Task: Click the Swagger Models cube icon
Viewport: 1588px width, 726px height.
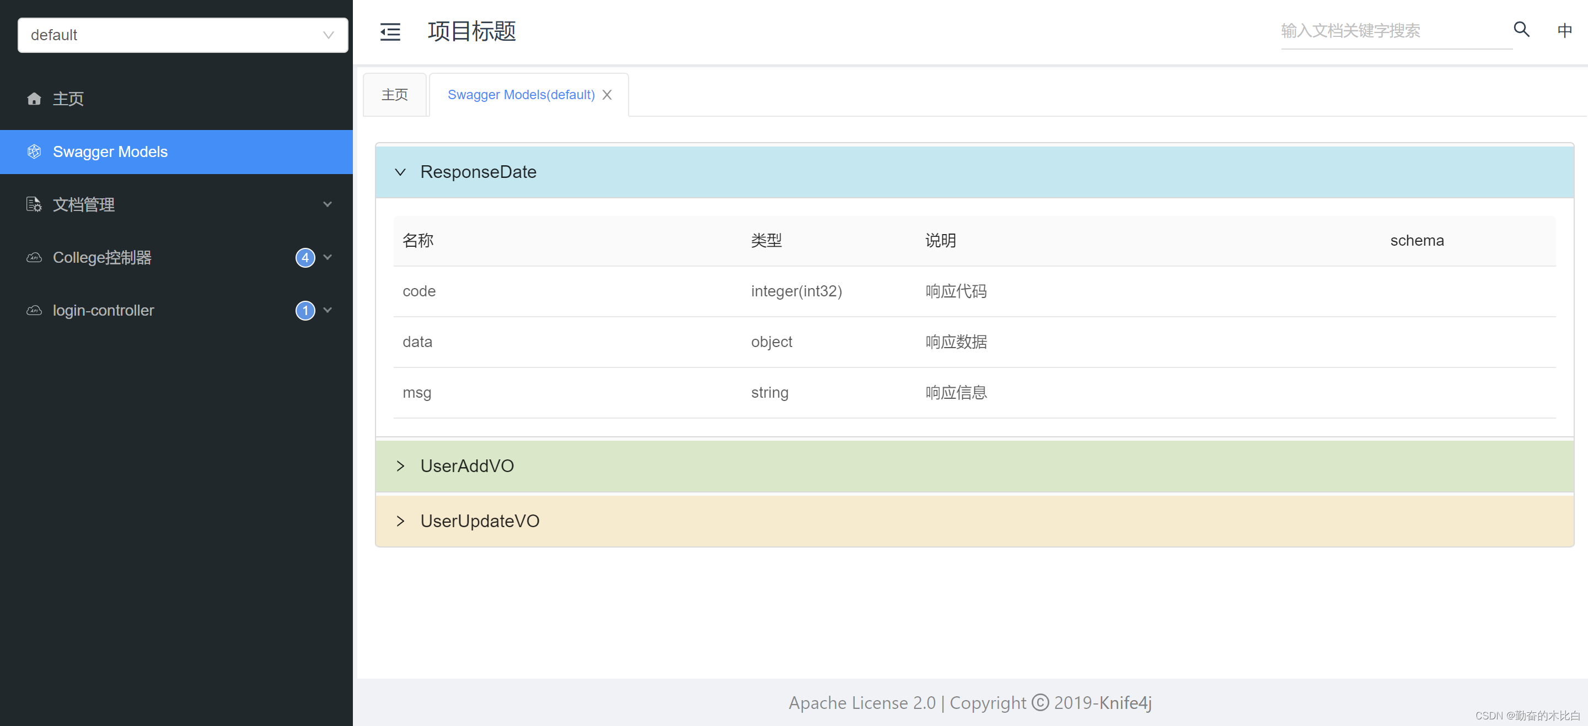Action: coord(34,151)
